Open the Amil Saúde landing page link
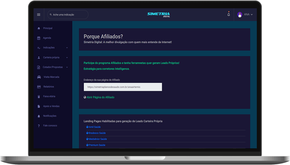Image resolution: width=290 pixels, height=165 pixels. 95,127
